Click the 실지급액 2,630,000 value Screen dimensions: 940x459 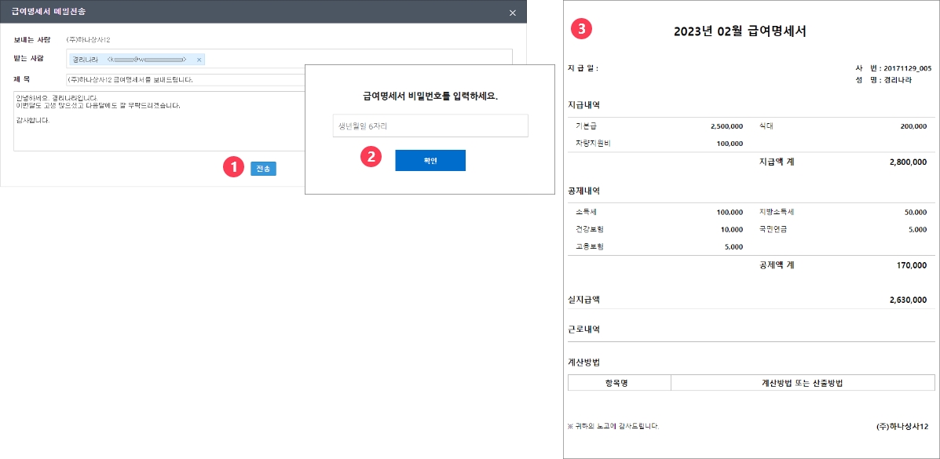(x=908, y=300)
